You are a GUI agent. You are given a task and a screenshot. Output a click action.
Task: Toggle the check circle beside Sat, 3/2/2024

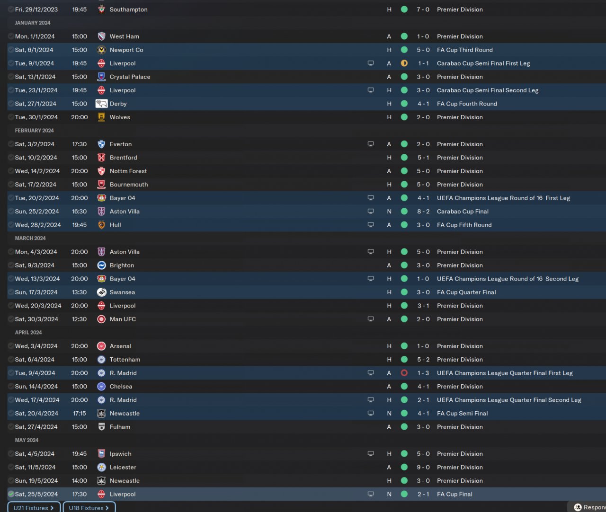11,144
